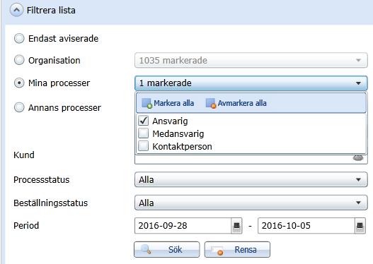Close the 1 markerade dropdown list

[x=251, y=83]
